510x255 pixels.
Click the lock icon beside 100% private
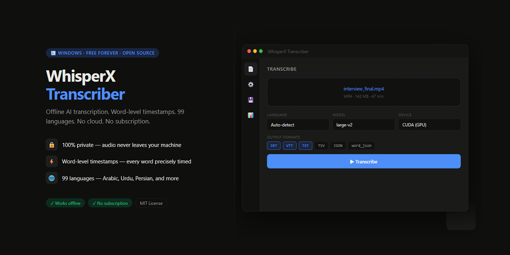point(52,145)
